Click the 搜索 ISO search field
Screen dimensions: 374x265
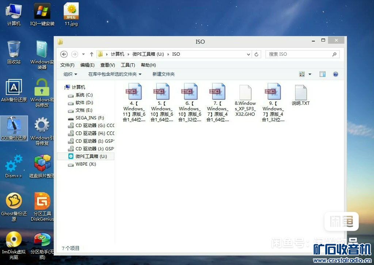coord(302,54)
